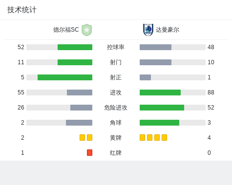
Task: Click the green 控球率 bar showing 52
Action: [x=75, y=47]
